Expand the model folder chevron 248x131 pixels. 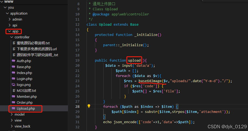click(12, 114)
